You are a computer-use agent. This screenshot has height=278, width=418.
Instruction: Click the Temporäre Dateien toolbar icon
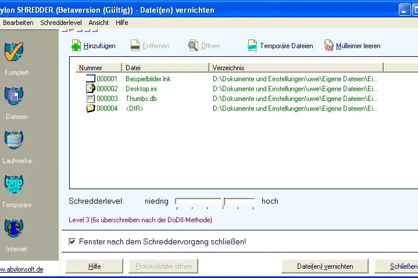point(252,45)
